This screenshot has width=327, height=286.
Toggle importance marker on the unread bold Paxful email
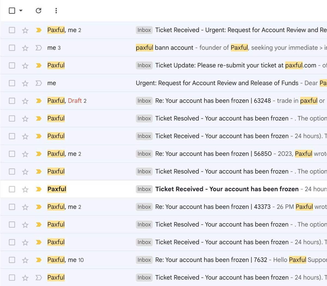tap(39, 189)
